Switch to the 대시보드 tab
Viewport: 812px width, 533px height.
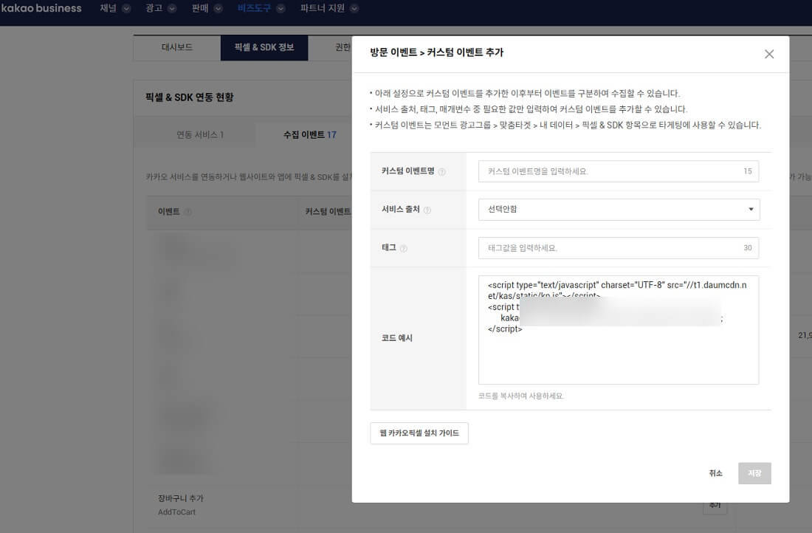click(177, 48)
